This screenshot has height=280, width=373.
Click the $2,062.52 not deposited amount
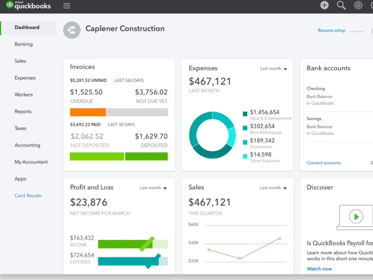tap(87, 136)
